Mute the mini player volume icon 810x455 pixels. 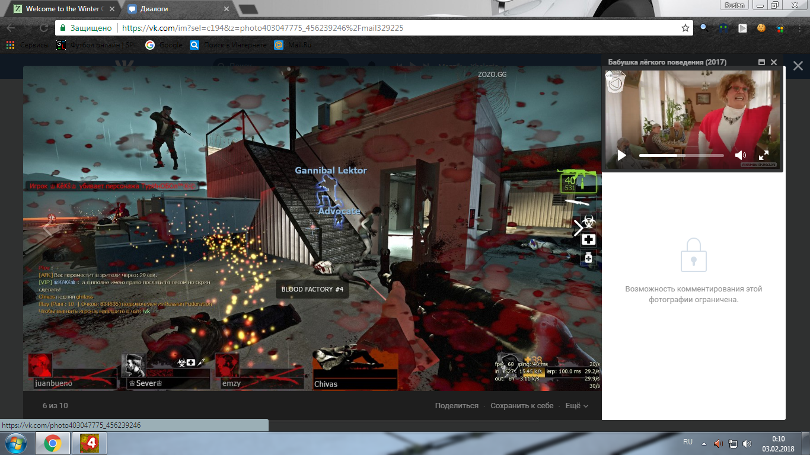[x=740, y=155]
